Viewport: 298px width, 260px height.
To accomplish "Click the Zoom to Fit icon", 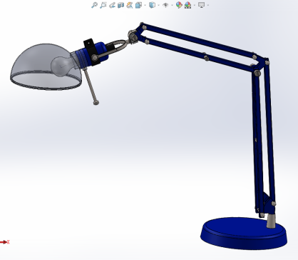I will (x=94, y=5).
